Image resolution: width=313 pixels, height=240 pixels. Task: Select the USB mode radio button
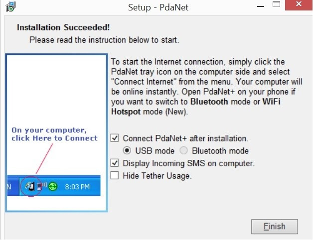click(127, 150)
